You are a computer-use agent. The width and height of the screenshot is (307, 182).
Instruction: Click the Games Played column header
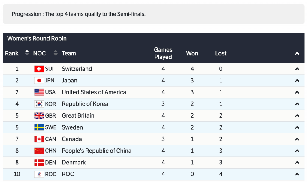(x=163, y=53)
